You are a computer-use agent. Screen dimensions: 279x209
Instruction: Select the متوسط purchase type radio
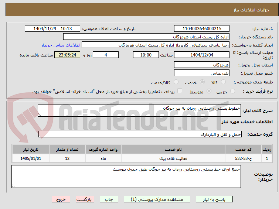pos(209,91)
